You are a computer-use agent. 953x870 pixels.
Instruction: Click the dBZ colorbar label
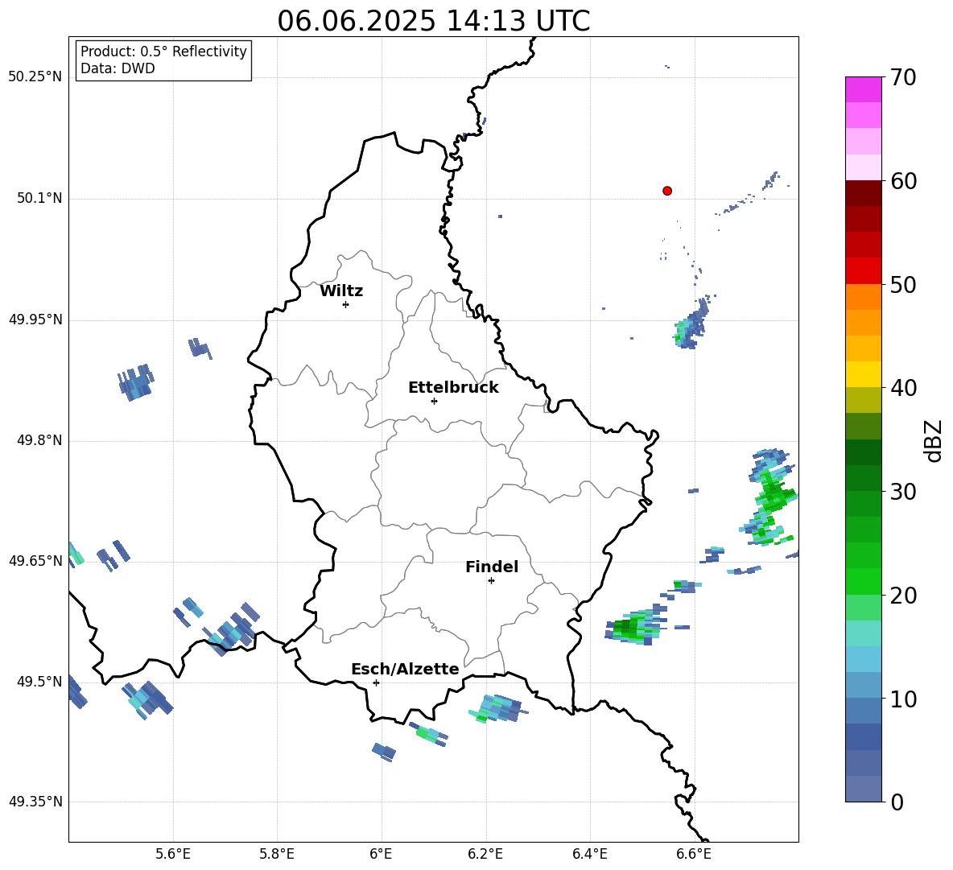tap(932, 440)
